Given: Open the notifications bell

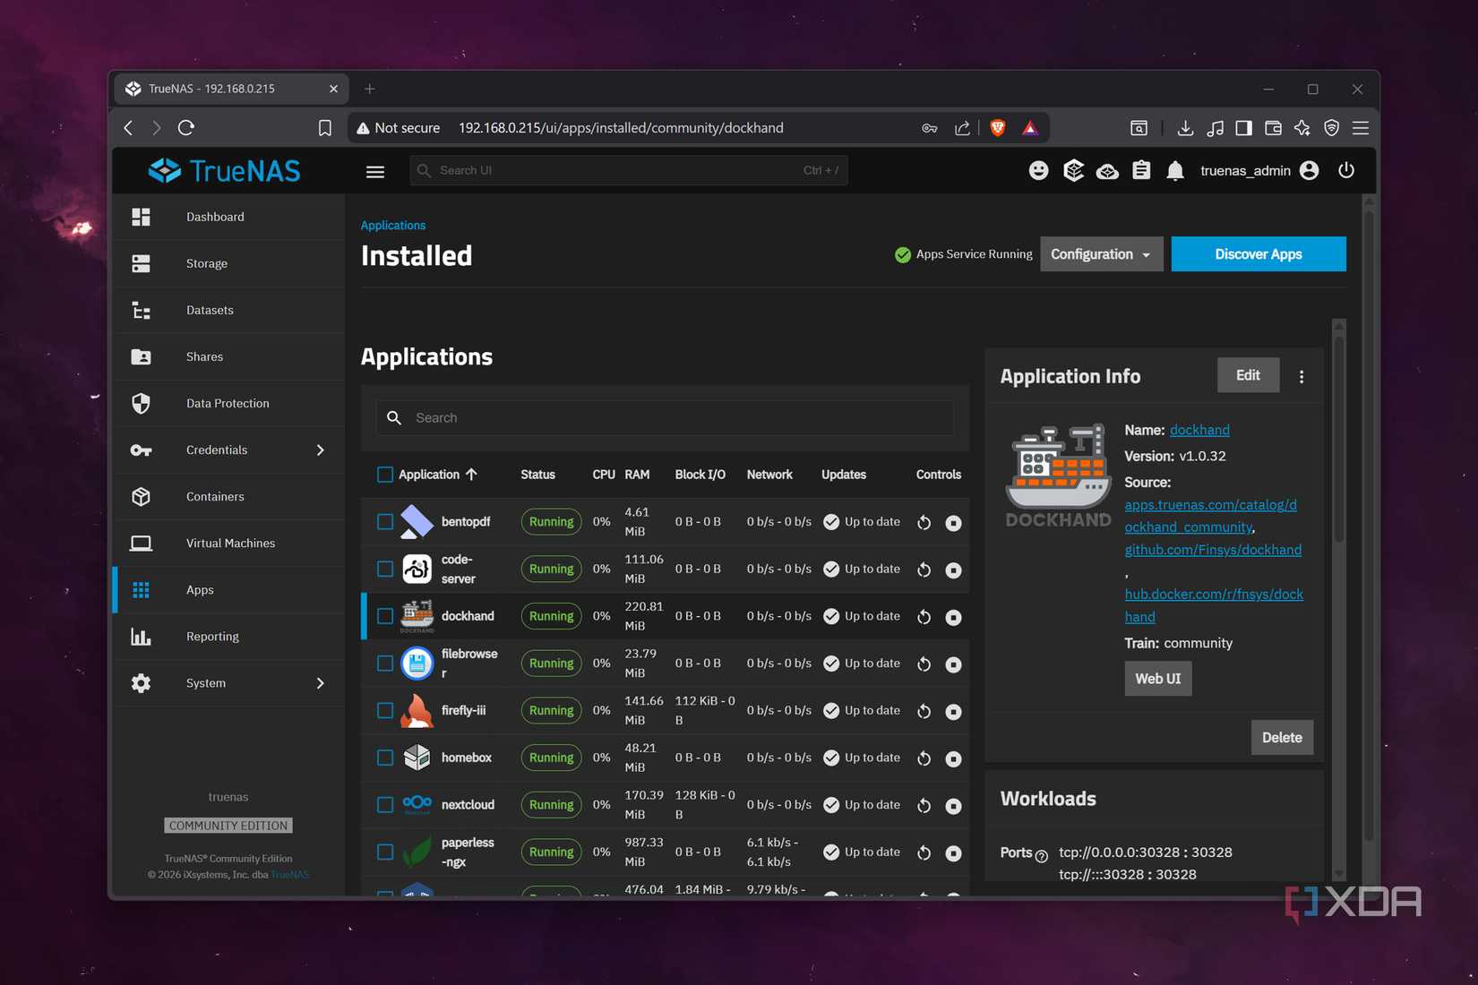Looking at the screenshot, I should tap(1175, 170).
